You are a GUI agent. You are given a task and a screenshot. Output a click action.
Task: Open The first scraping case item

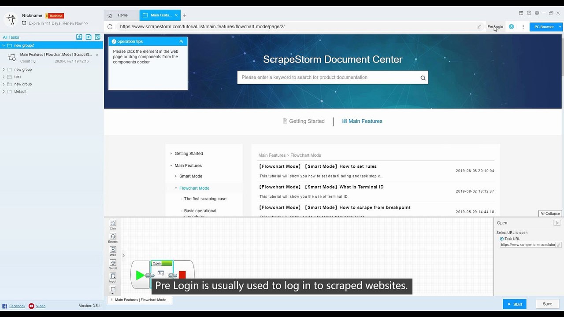click(x=205, y=199)
